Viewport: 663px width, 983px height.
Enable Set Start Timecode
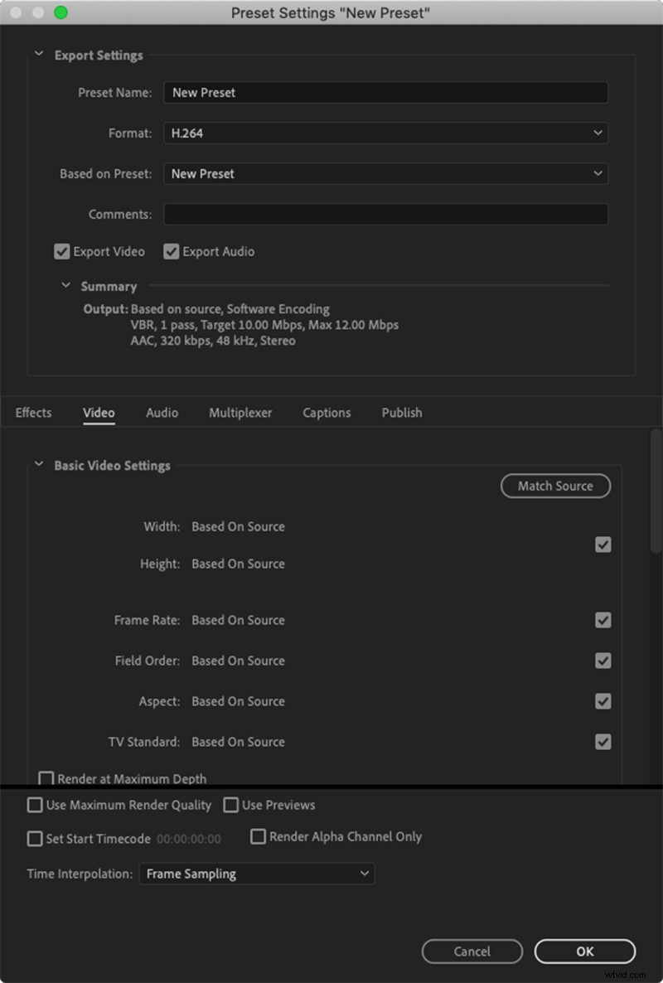point(34,839)
